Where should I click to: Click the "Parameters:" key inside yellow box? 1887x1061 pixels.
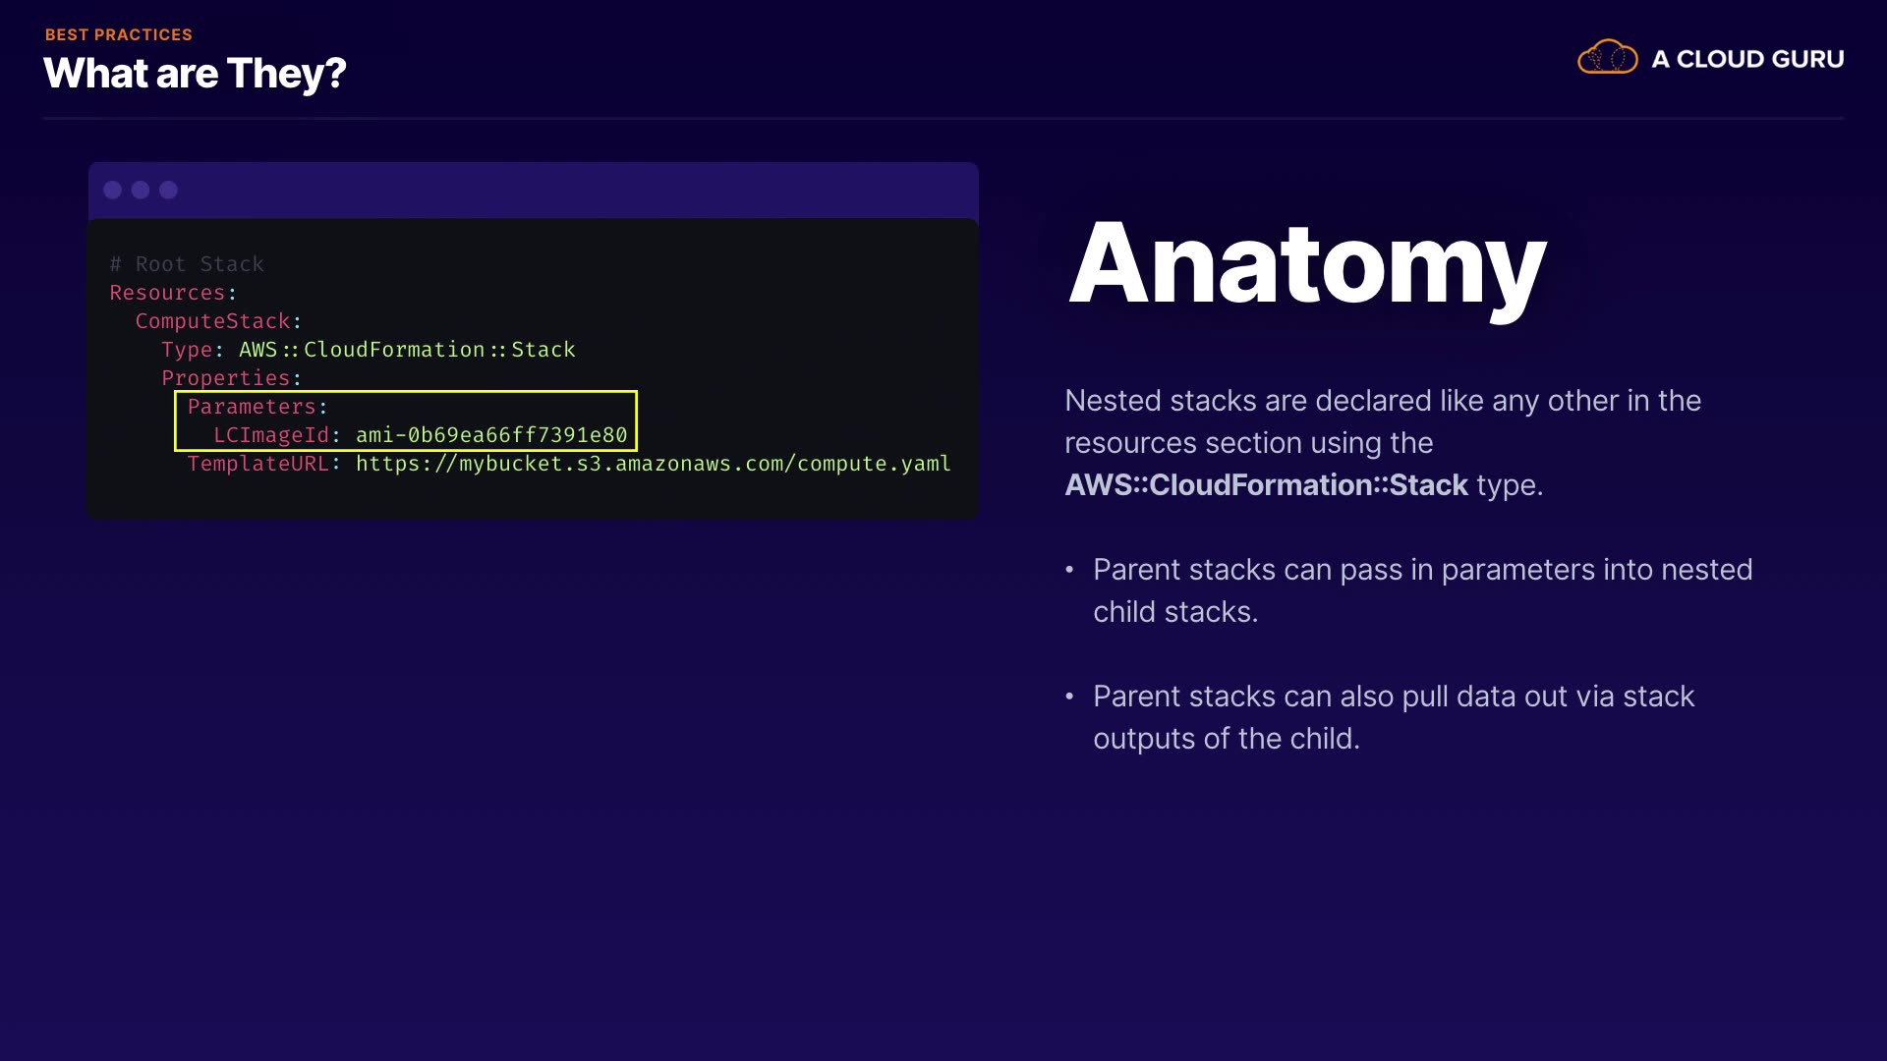pyautogui.click(x=253, y=407)
